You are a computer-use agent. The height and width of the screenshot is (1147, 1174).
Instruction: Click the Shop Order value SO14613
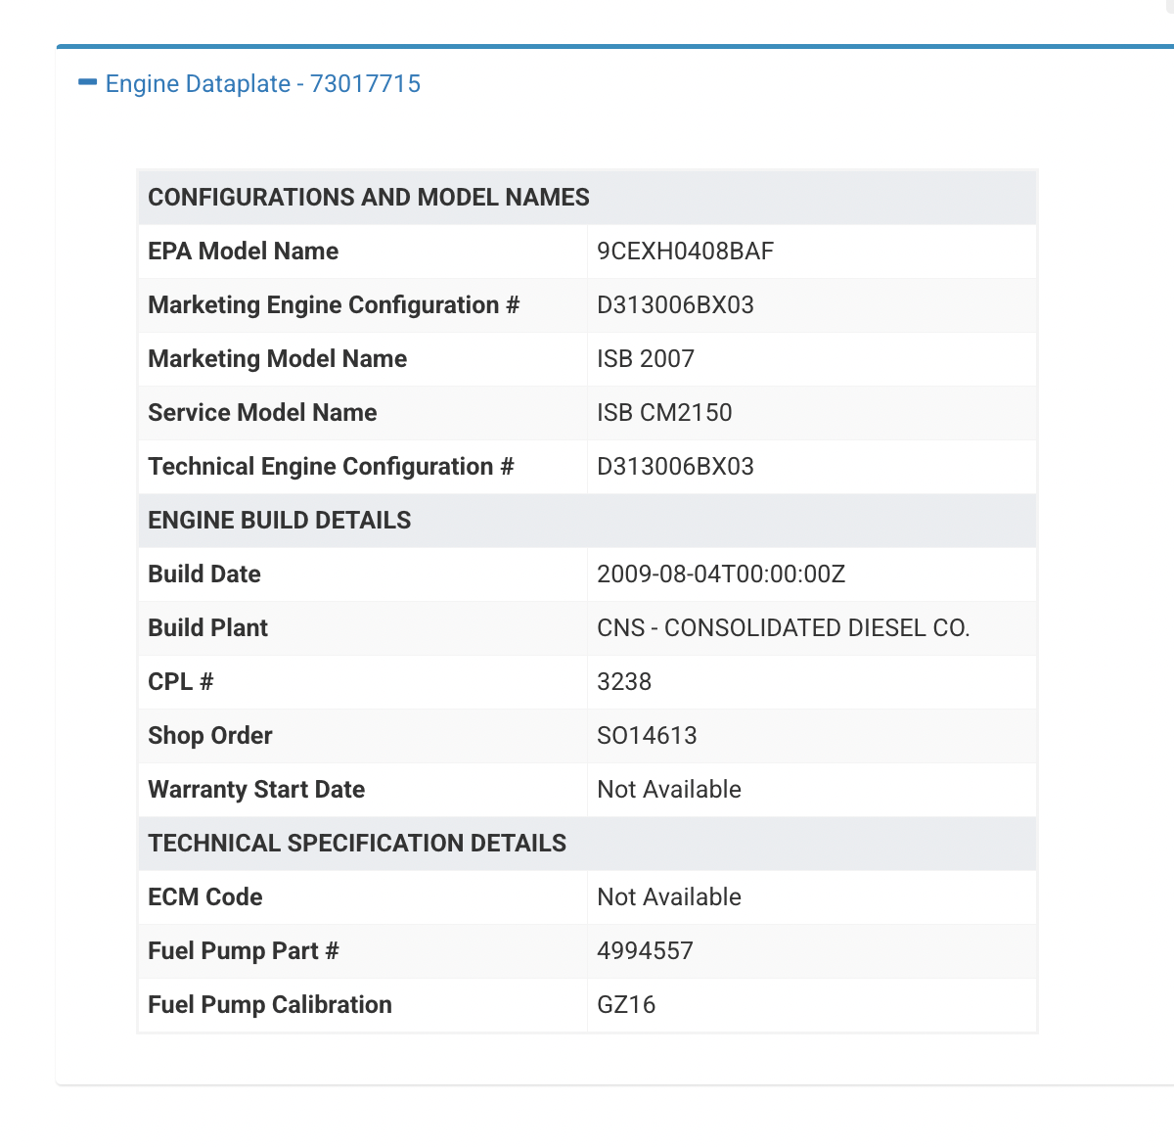(x=647, y=736)
